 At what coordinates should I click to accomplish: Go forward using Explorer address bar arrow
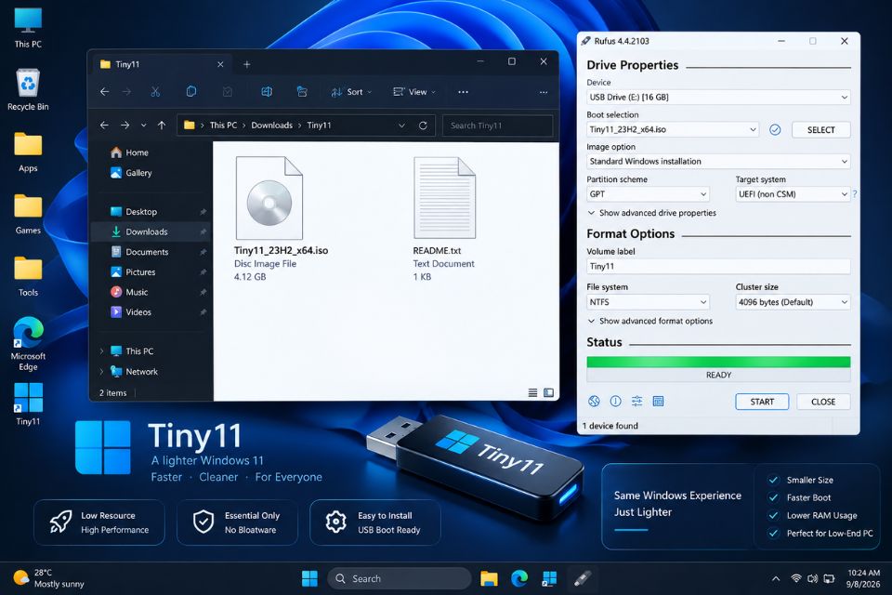pyautogui.click(x=125, y=126)
